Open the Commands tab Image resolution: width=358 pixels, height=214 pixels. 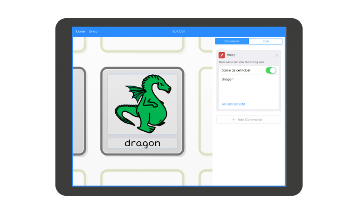(x=232, y=41)
